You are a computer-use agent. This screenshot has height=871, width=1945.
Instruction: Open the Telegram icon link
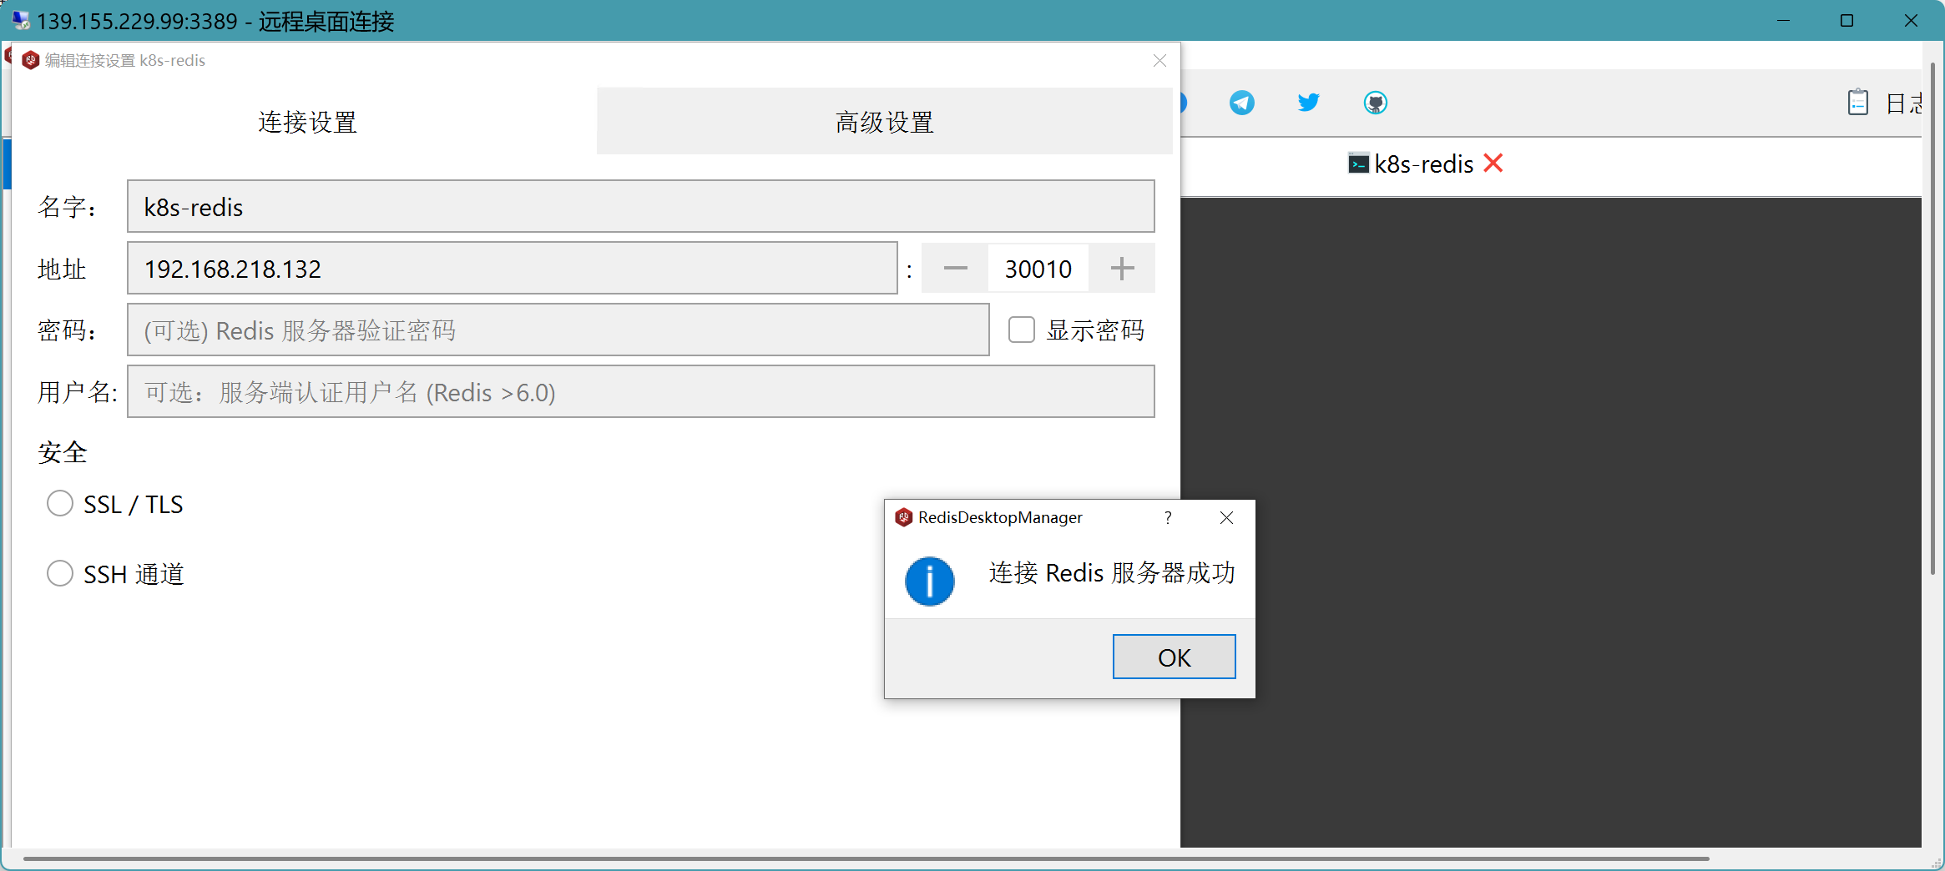1241,103
